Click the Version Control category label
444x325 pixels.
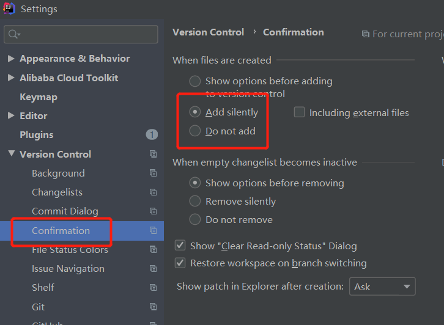pos(55,155)
